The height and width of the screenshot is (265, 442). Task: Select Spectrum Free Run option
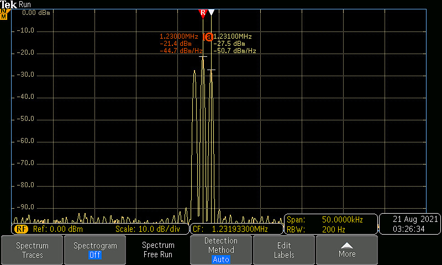coord(158,250)
